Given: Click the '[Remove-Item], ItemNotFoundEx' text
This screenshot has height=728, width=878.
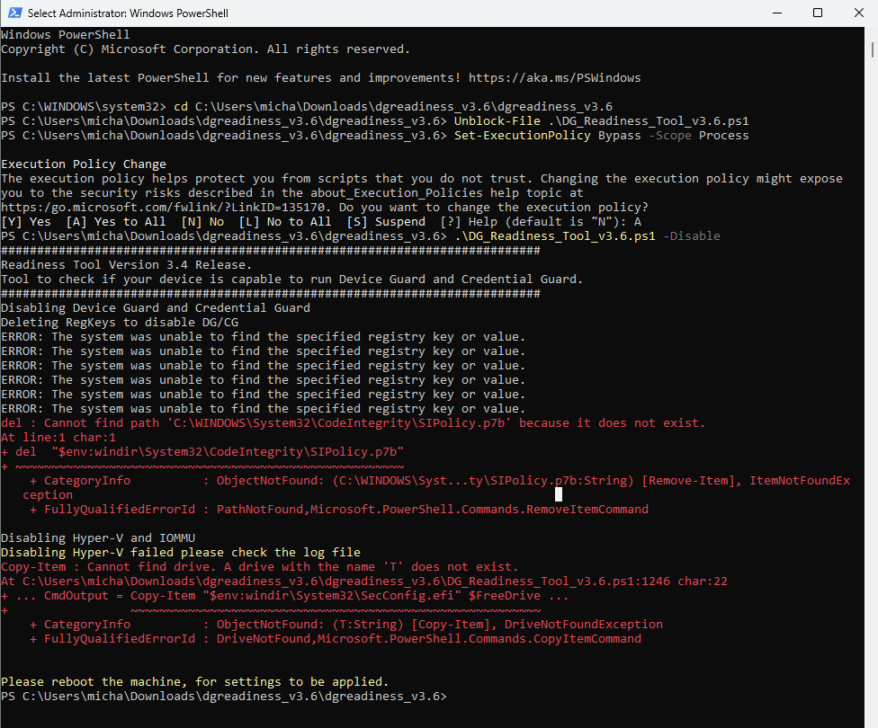Looking at the screenshot, I should 745,480.
